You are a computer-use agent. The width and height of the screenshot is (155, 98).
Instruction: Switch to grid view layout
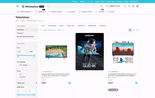point(130,30)
